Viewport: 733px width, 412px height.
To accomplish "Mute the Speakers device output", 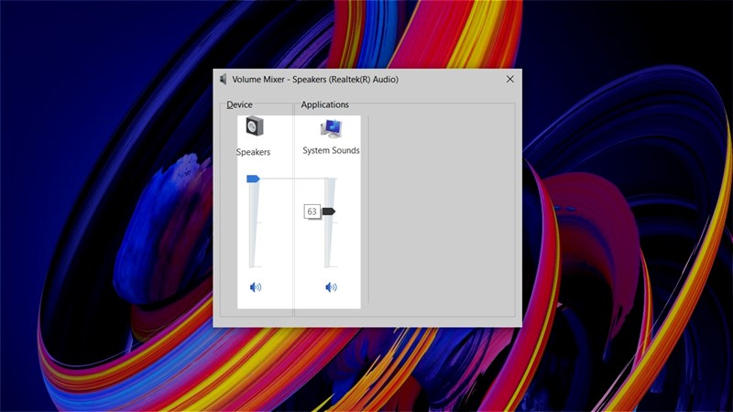I will click(x=256, y=287).
